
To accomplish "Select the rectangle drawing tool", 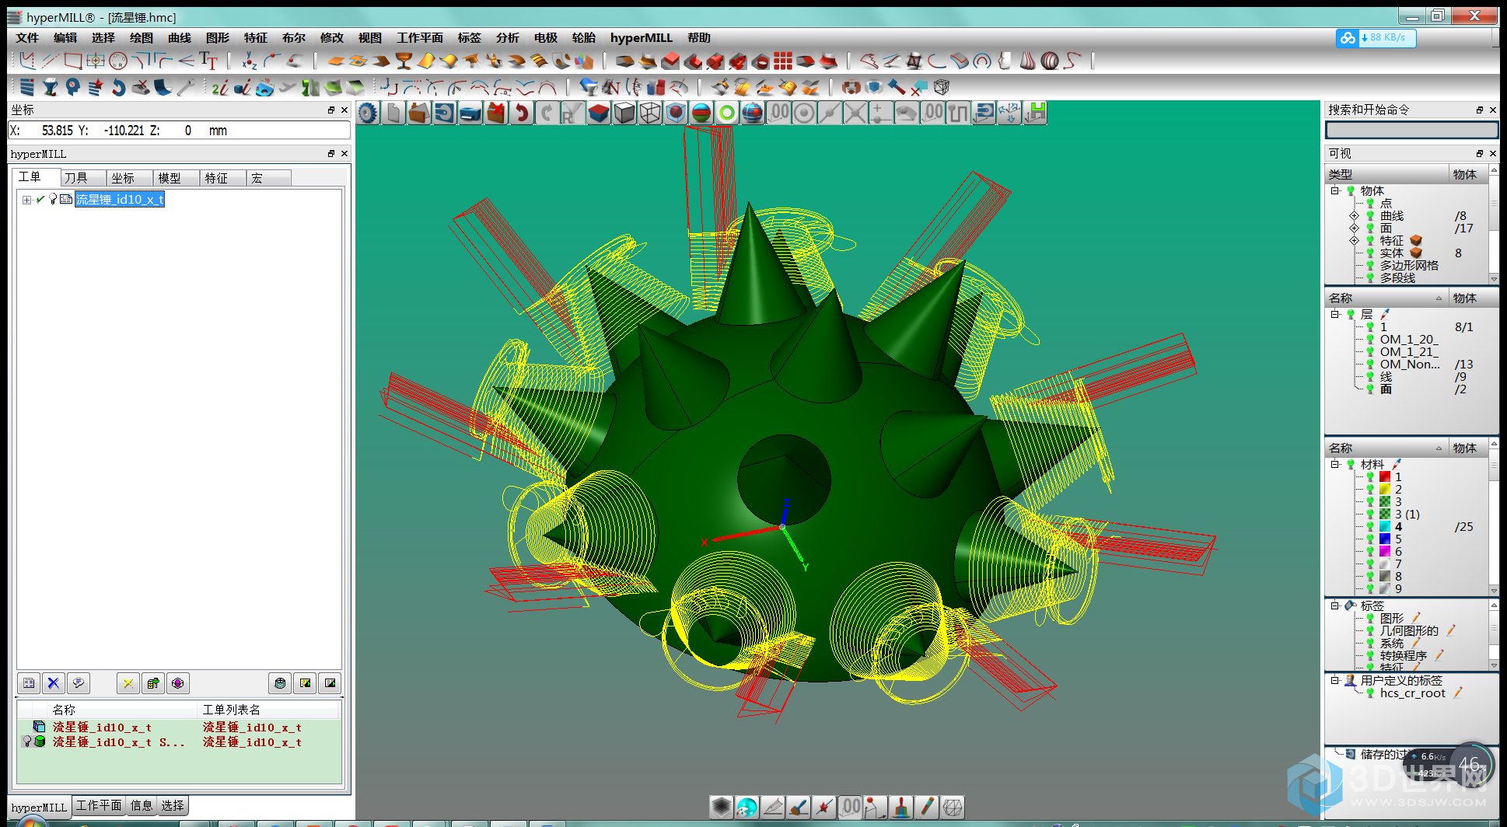I will click(73, 61).
